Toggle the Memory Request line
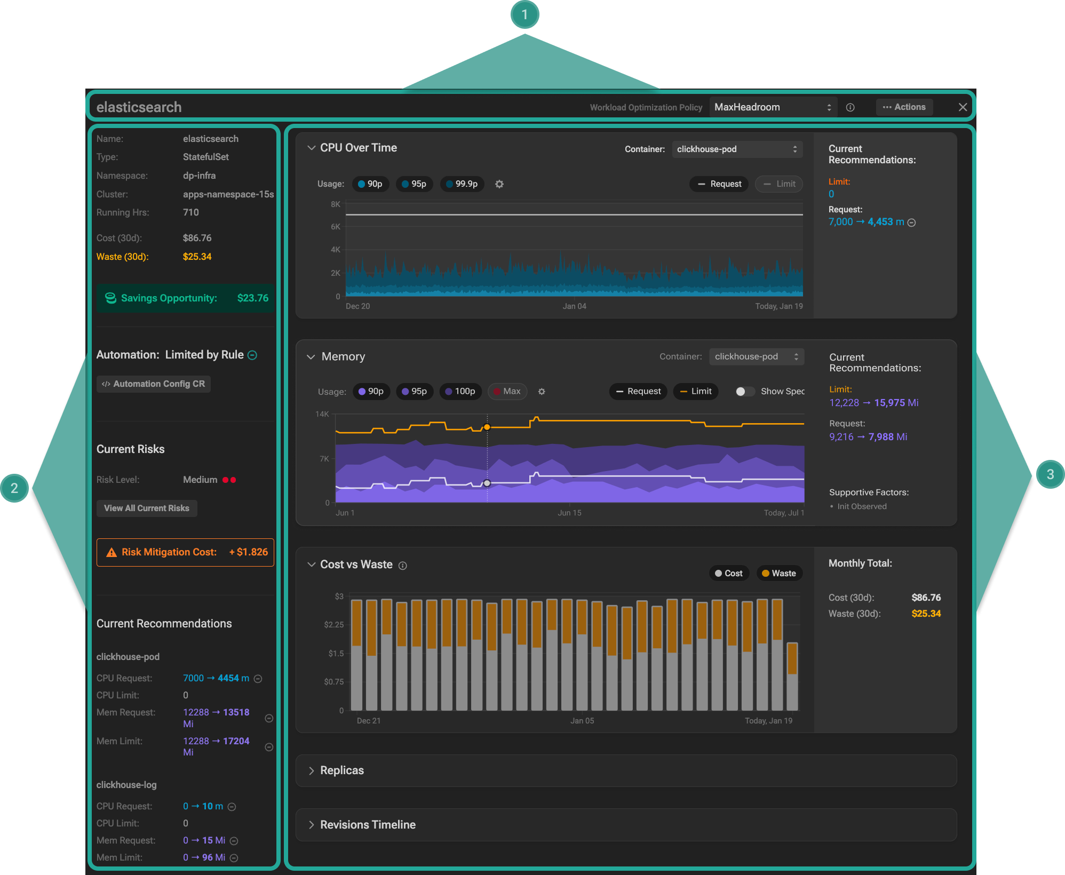 coord(638,391)
